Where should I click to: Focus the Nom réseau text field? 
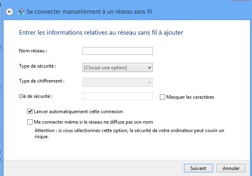tap(118, 51)
